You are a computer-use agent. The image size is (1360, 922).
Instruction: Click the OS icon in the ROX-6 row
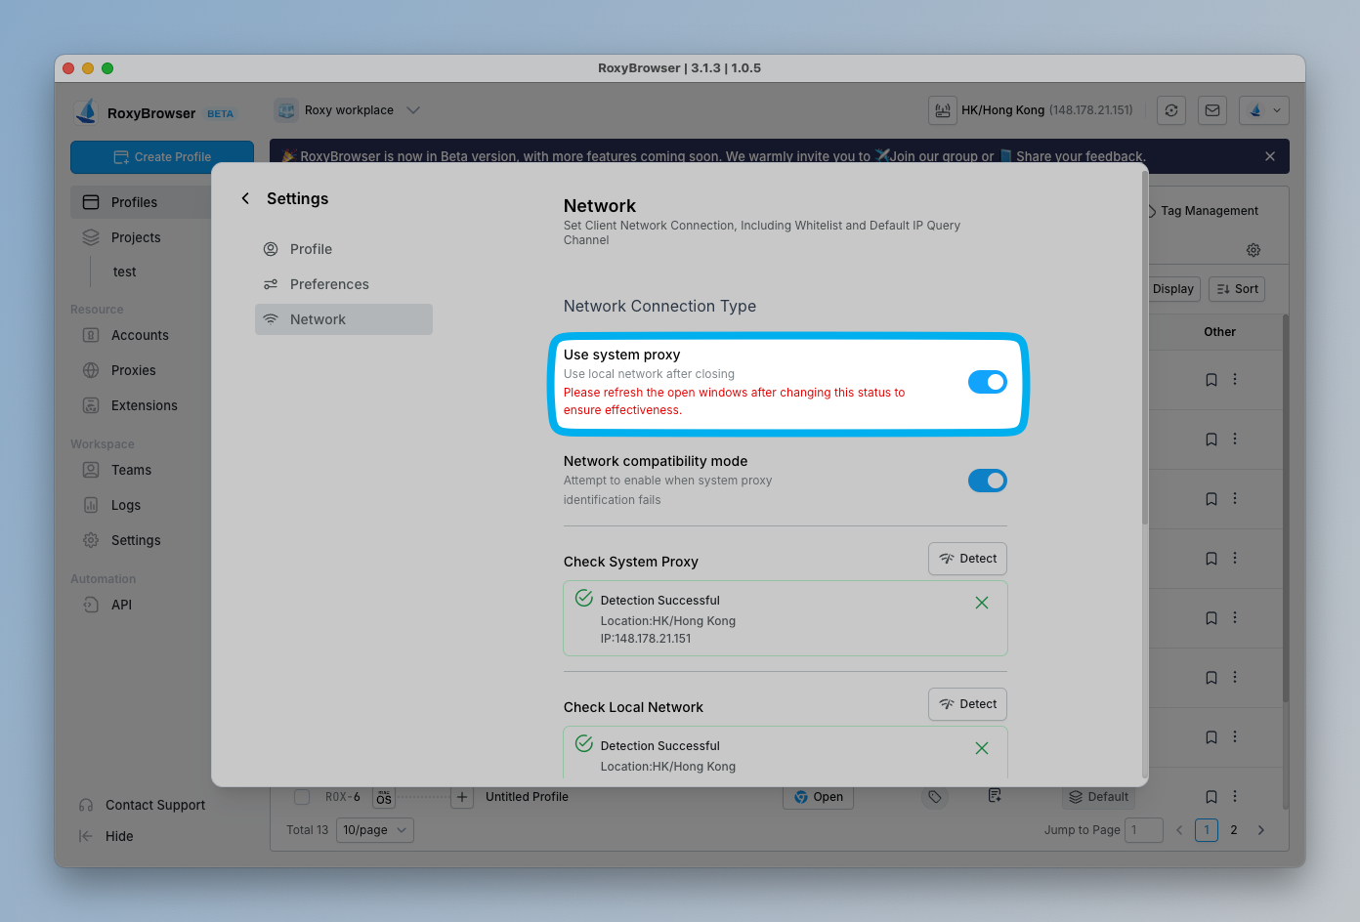click(384, 797)
